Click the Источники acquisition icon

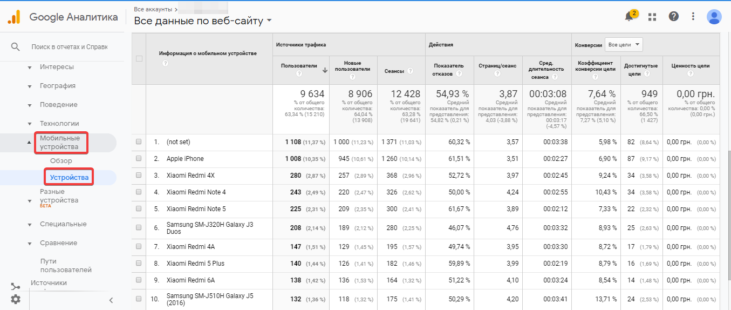click(x=15, y=287)
